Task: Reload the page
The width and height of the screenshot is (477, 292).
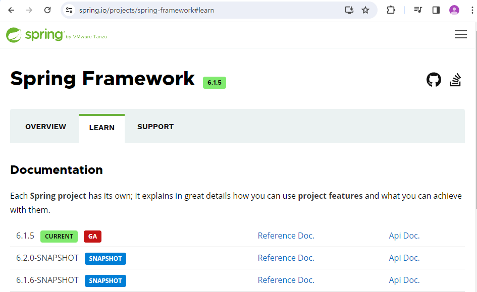Action: (x=47, y=10)
